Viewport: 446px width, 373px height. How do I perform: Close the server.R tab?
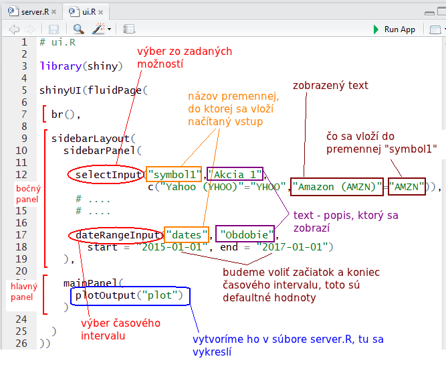[54, 12]
